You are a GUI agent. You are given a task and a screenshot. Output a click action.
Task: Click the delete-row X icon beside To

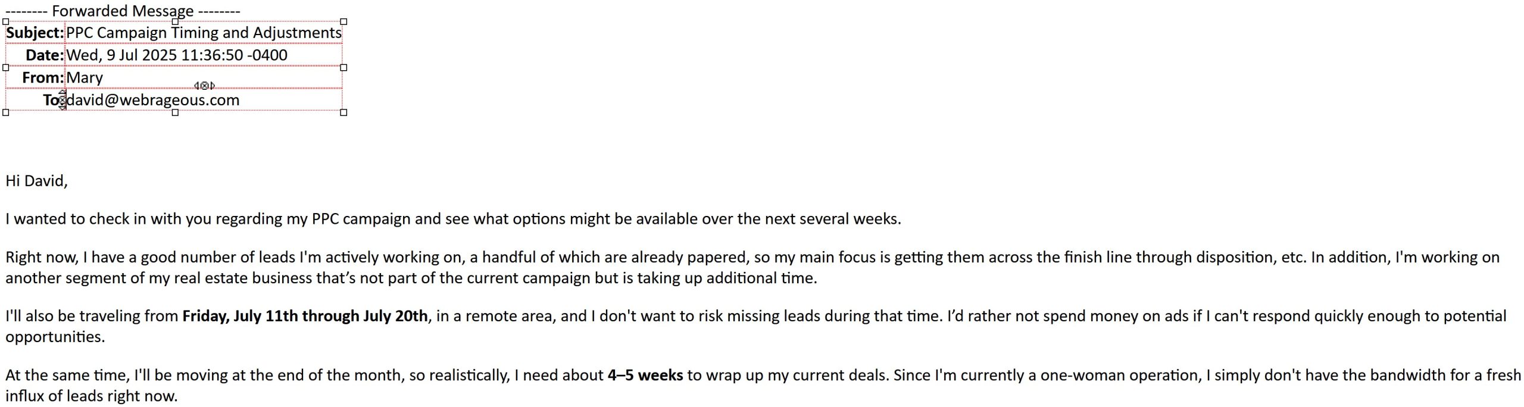point(63,100)
